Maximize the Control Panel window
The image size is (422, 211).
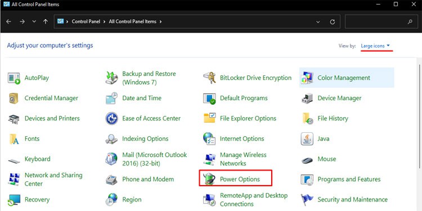[x=396, y=4]
